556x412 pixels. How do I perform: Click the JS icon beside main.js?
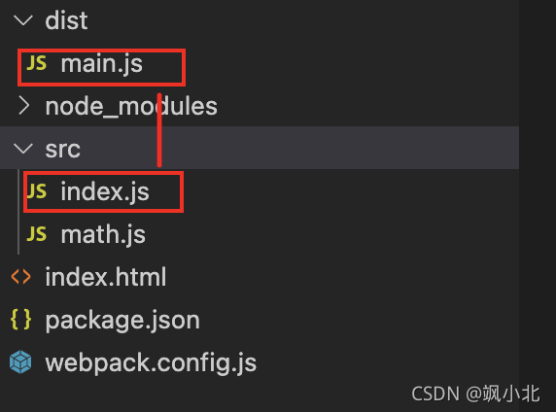point(37,64)
